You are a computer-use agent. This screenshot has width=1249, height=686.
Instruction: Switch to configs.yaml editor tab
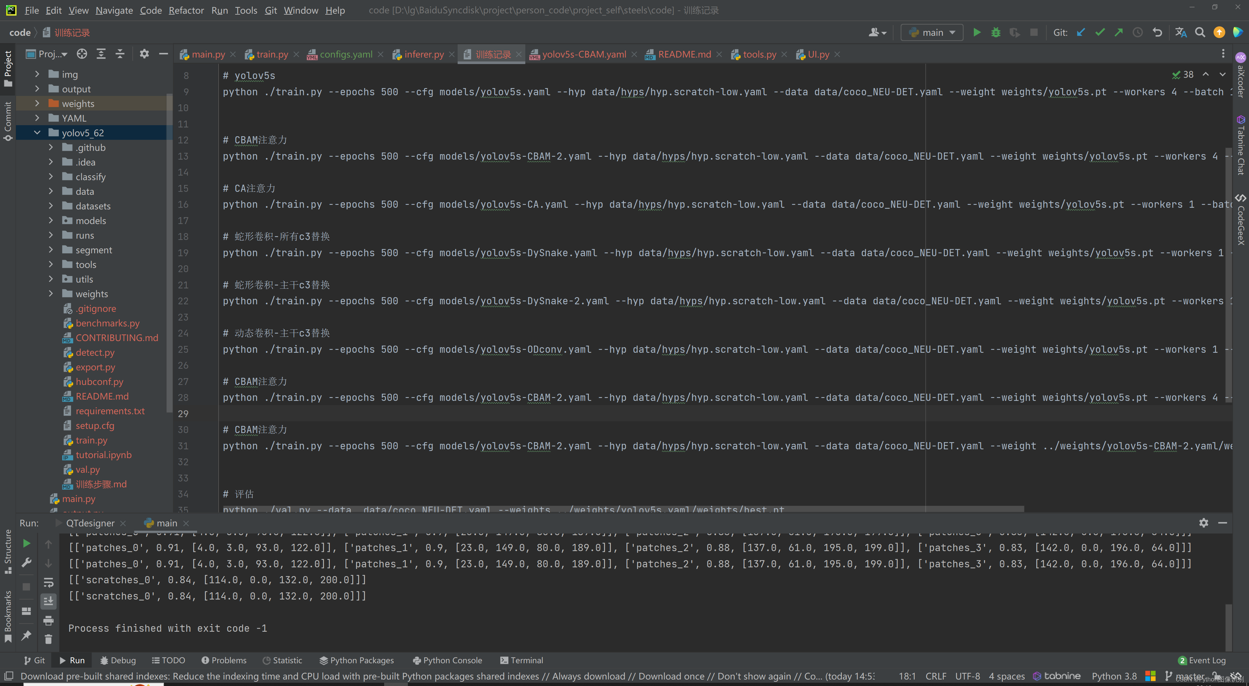coord(345,54)
